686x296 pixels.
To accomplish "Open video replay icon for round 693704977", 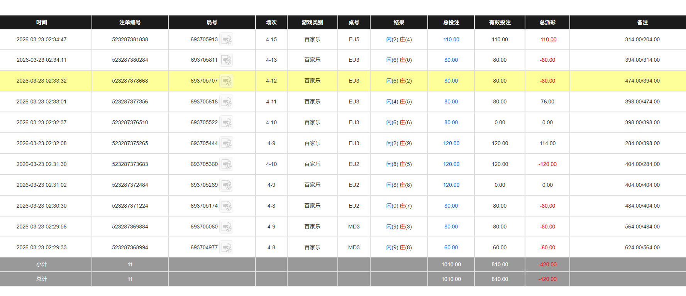I will pos(226,247).
